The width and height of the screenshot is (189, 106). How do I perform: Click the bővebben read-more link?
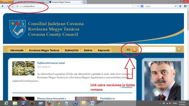(x=126, y=87)
